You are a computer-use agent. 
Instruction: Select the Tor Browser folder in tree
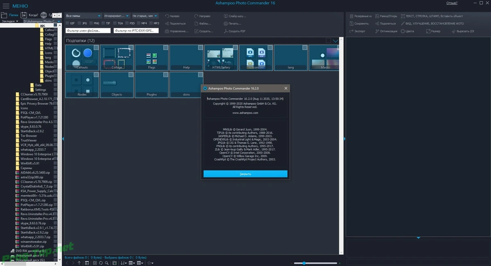(x=29, y=135)
